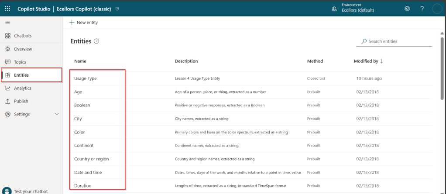Open Ecellors (default) environment selector
This screenshot has width=446, height=194.
pyautogui.click(x=358, y=10)
